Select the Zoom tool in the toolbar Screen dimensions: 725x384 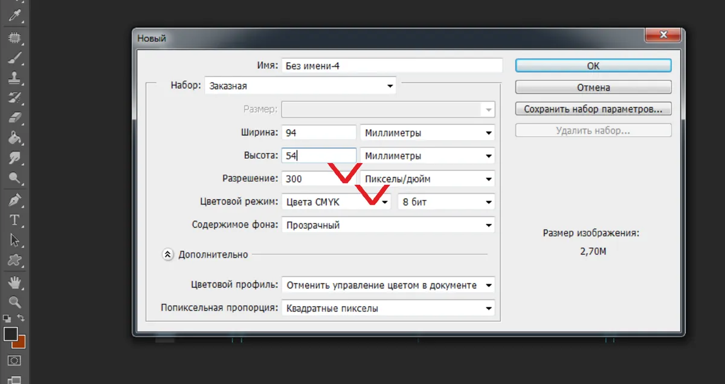coord(14,302)
